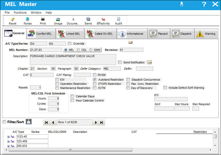The height and width of the screenshot is (155, 221).
Task: Go to the next record
Action: (96, 122)
